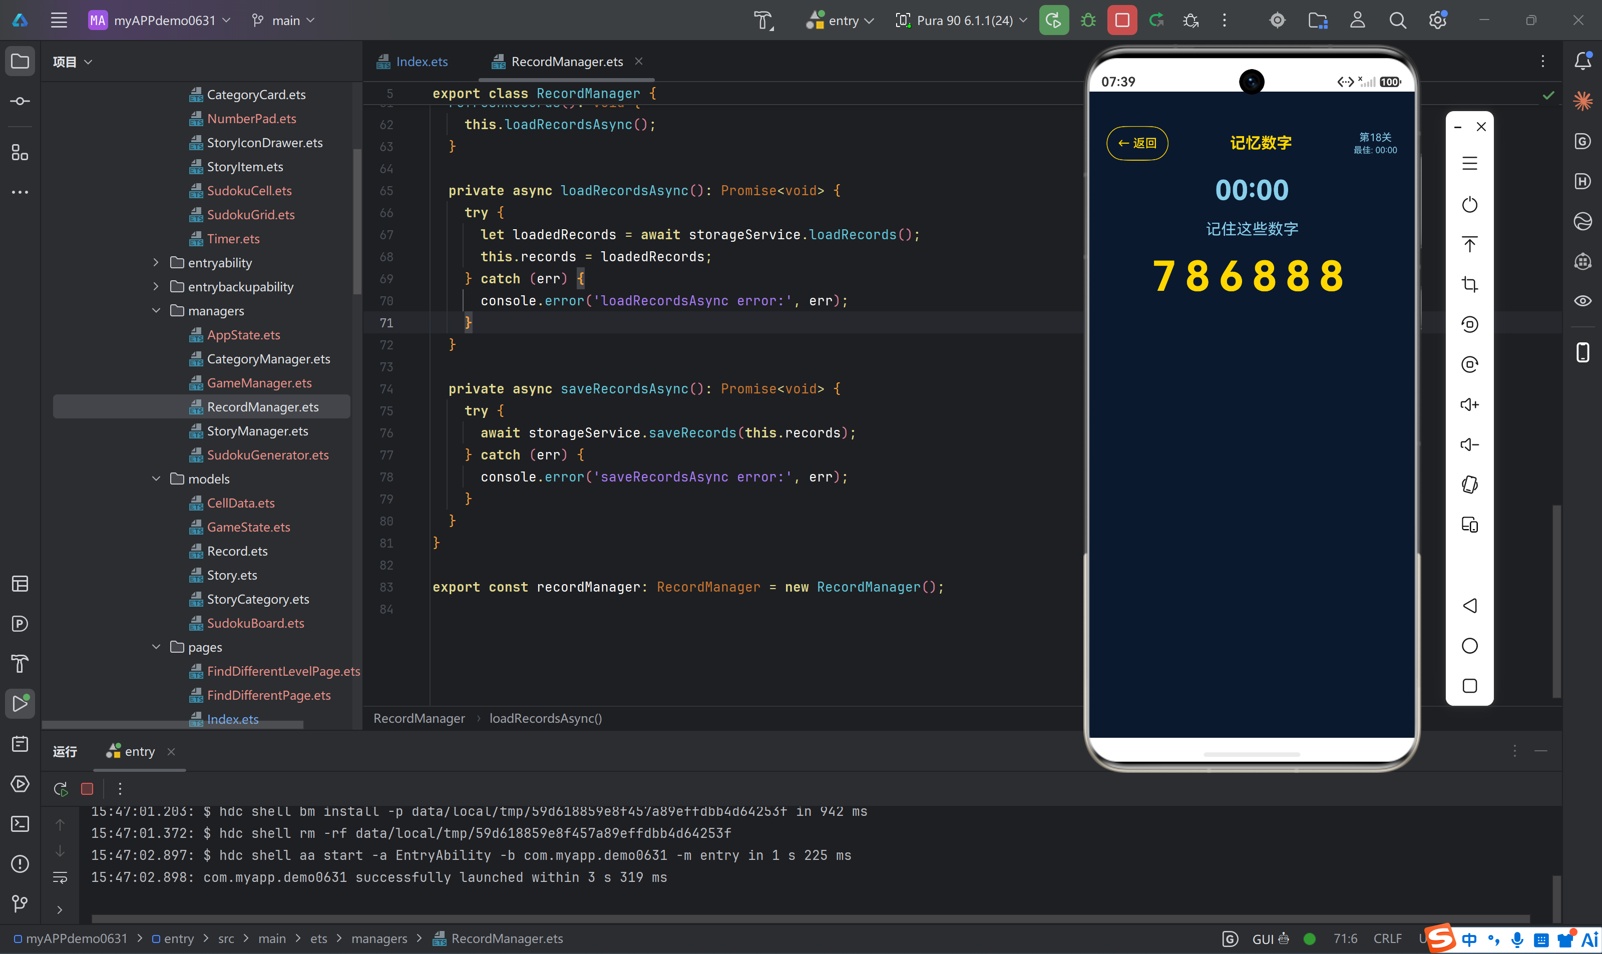Screen dimensions: 1602x954
Task: Click cursor position 71:6 in status bar
Action: (x=1345, y=938)
